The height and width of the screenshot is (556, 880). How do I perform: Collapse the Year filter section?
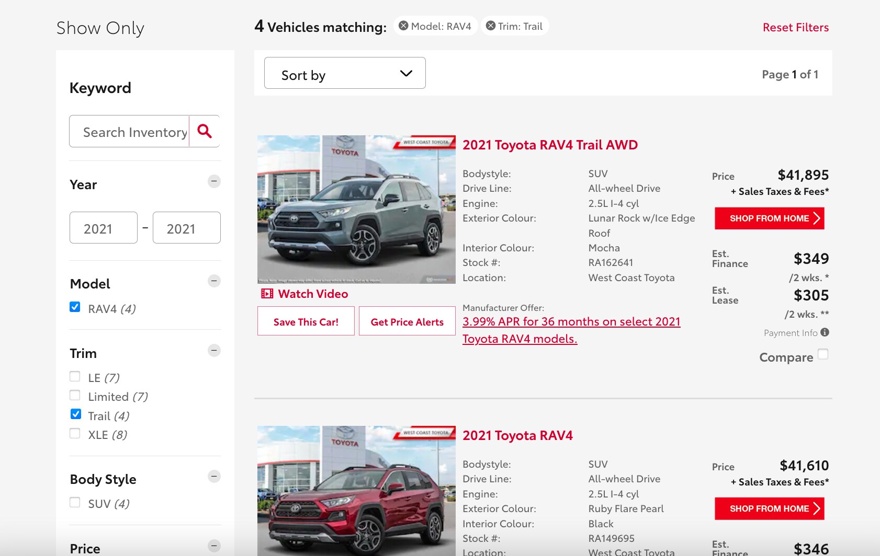point(214,181)
